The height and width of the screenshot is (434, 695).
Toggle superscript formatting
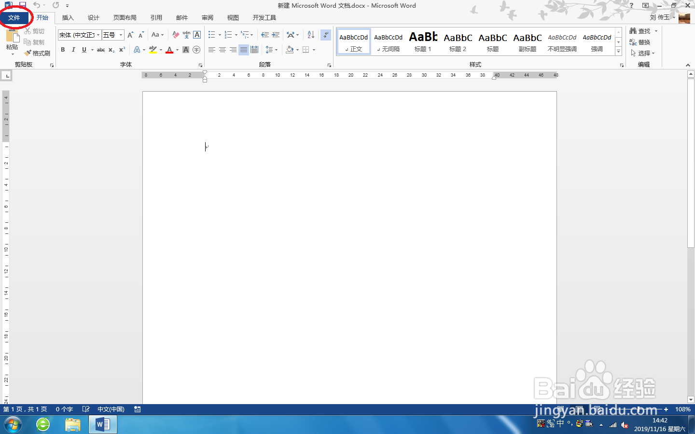tap(122, 50)
